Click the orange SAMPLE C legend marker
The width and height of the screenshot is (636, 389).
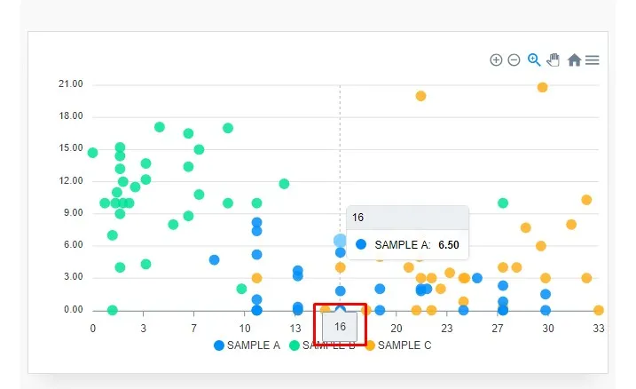pyautogui.click(x=370, y=345)
